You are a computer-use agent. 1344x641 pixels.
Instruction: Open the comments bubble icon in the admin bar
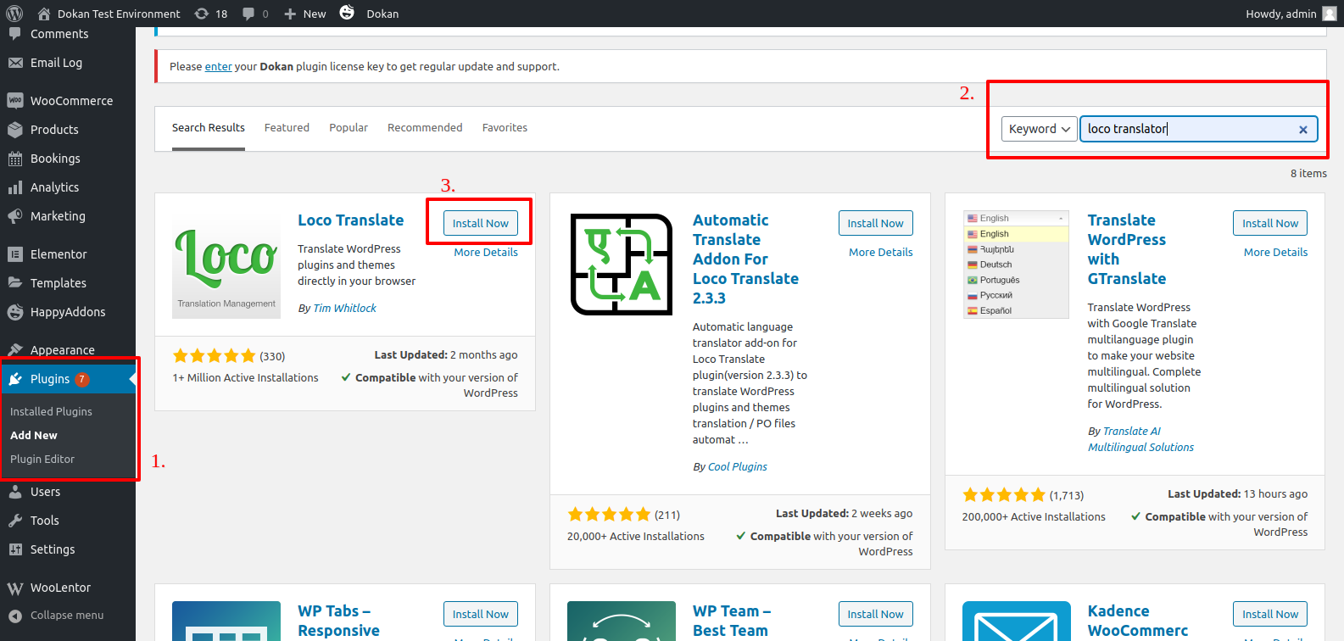point(248,14)
